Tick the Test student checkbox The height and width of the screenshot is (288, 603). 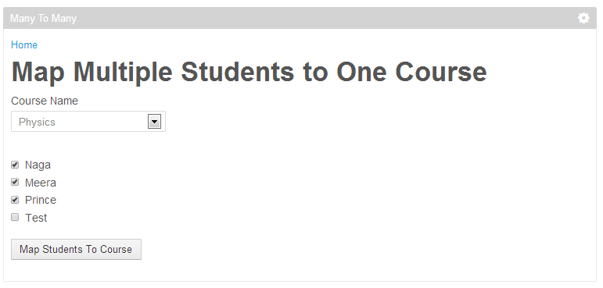pyautogui.click(x=15, y=217)
